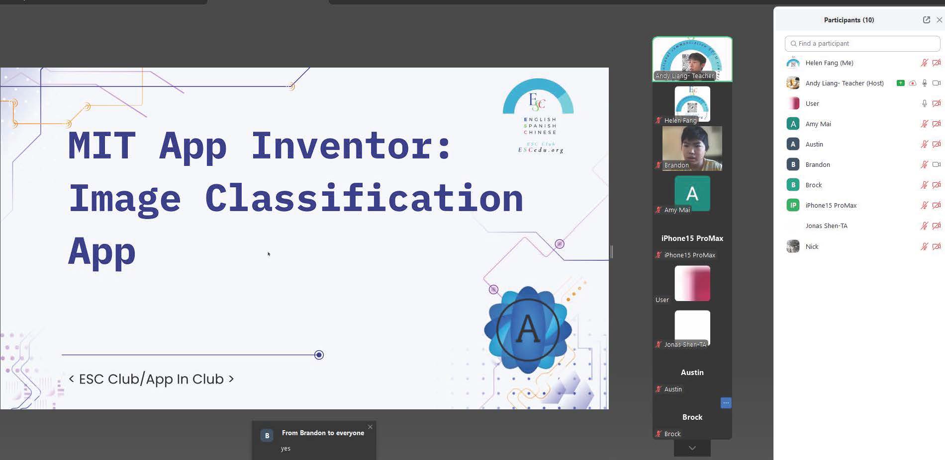
Task: Select Brandon's video tile
Action: pyautogui.click(x=692, y=148)
